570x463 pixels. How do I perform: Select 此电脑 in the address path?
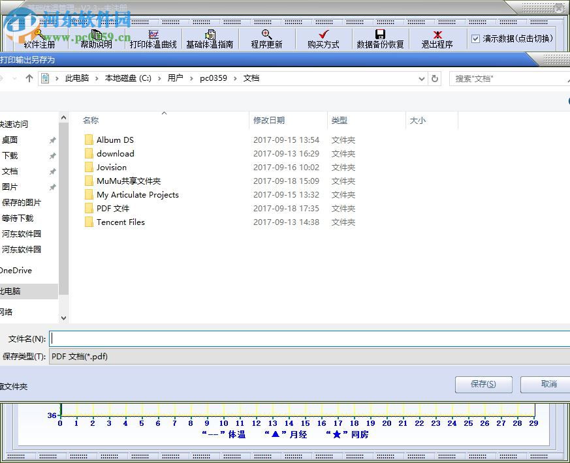[76, 78]
